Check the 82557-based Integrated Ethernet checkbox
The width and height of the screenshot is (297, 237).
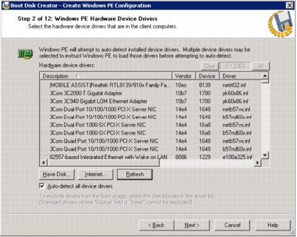pyautogui.click(x=44, y=157)
